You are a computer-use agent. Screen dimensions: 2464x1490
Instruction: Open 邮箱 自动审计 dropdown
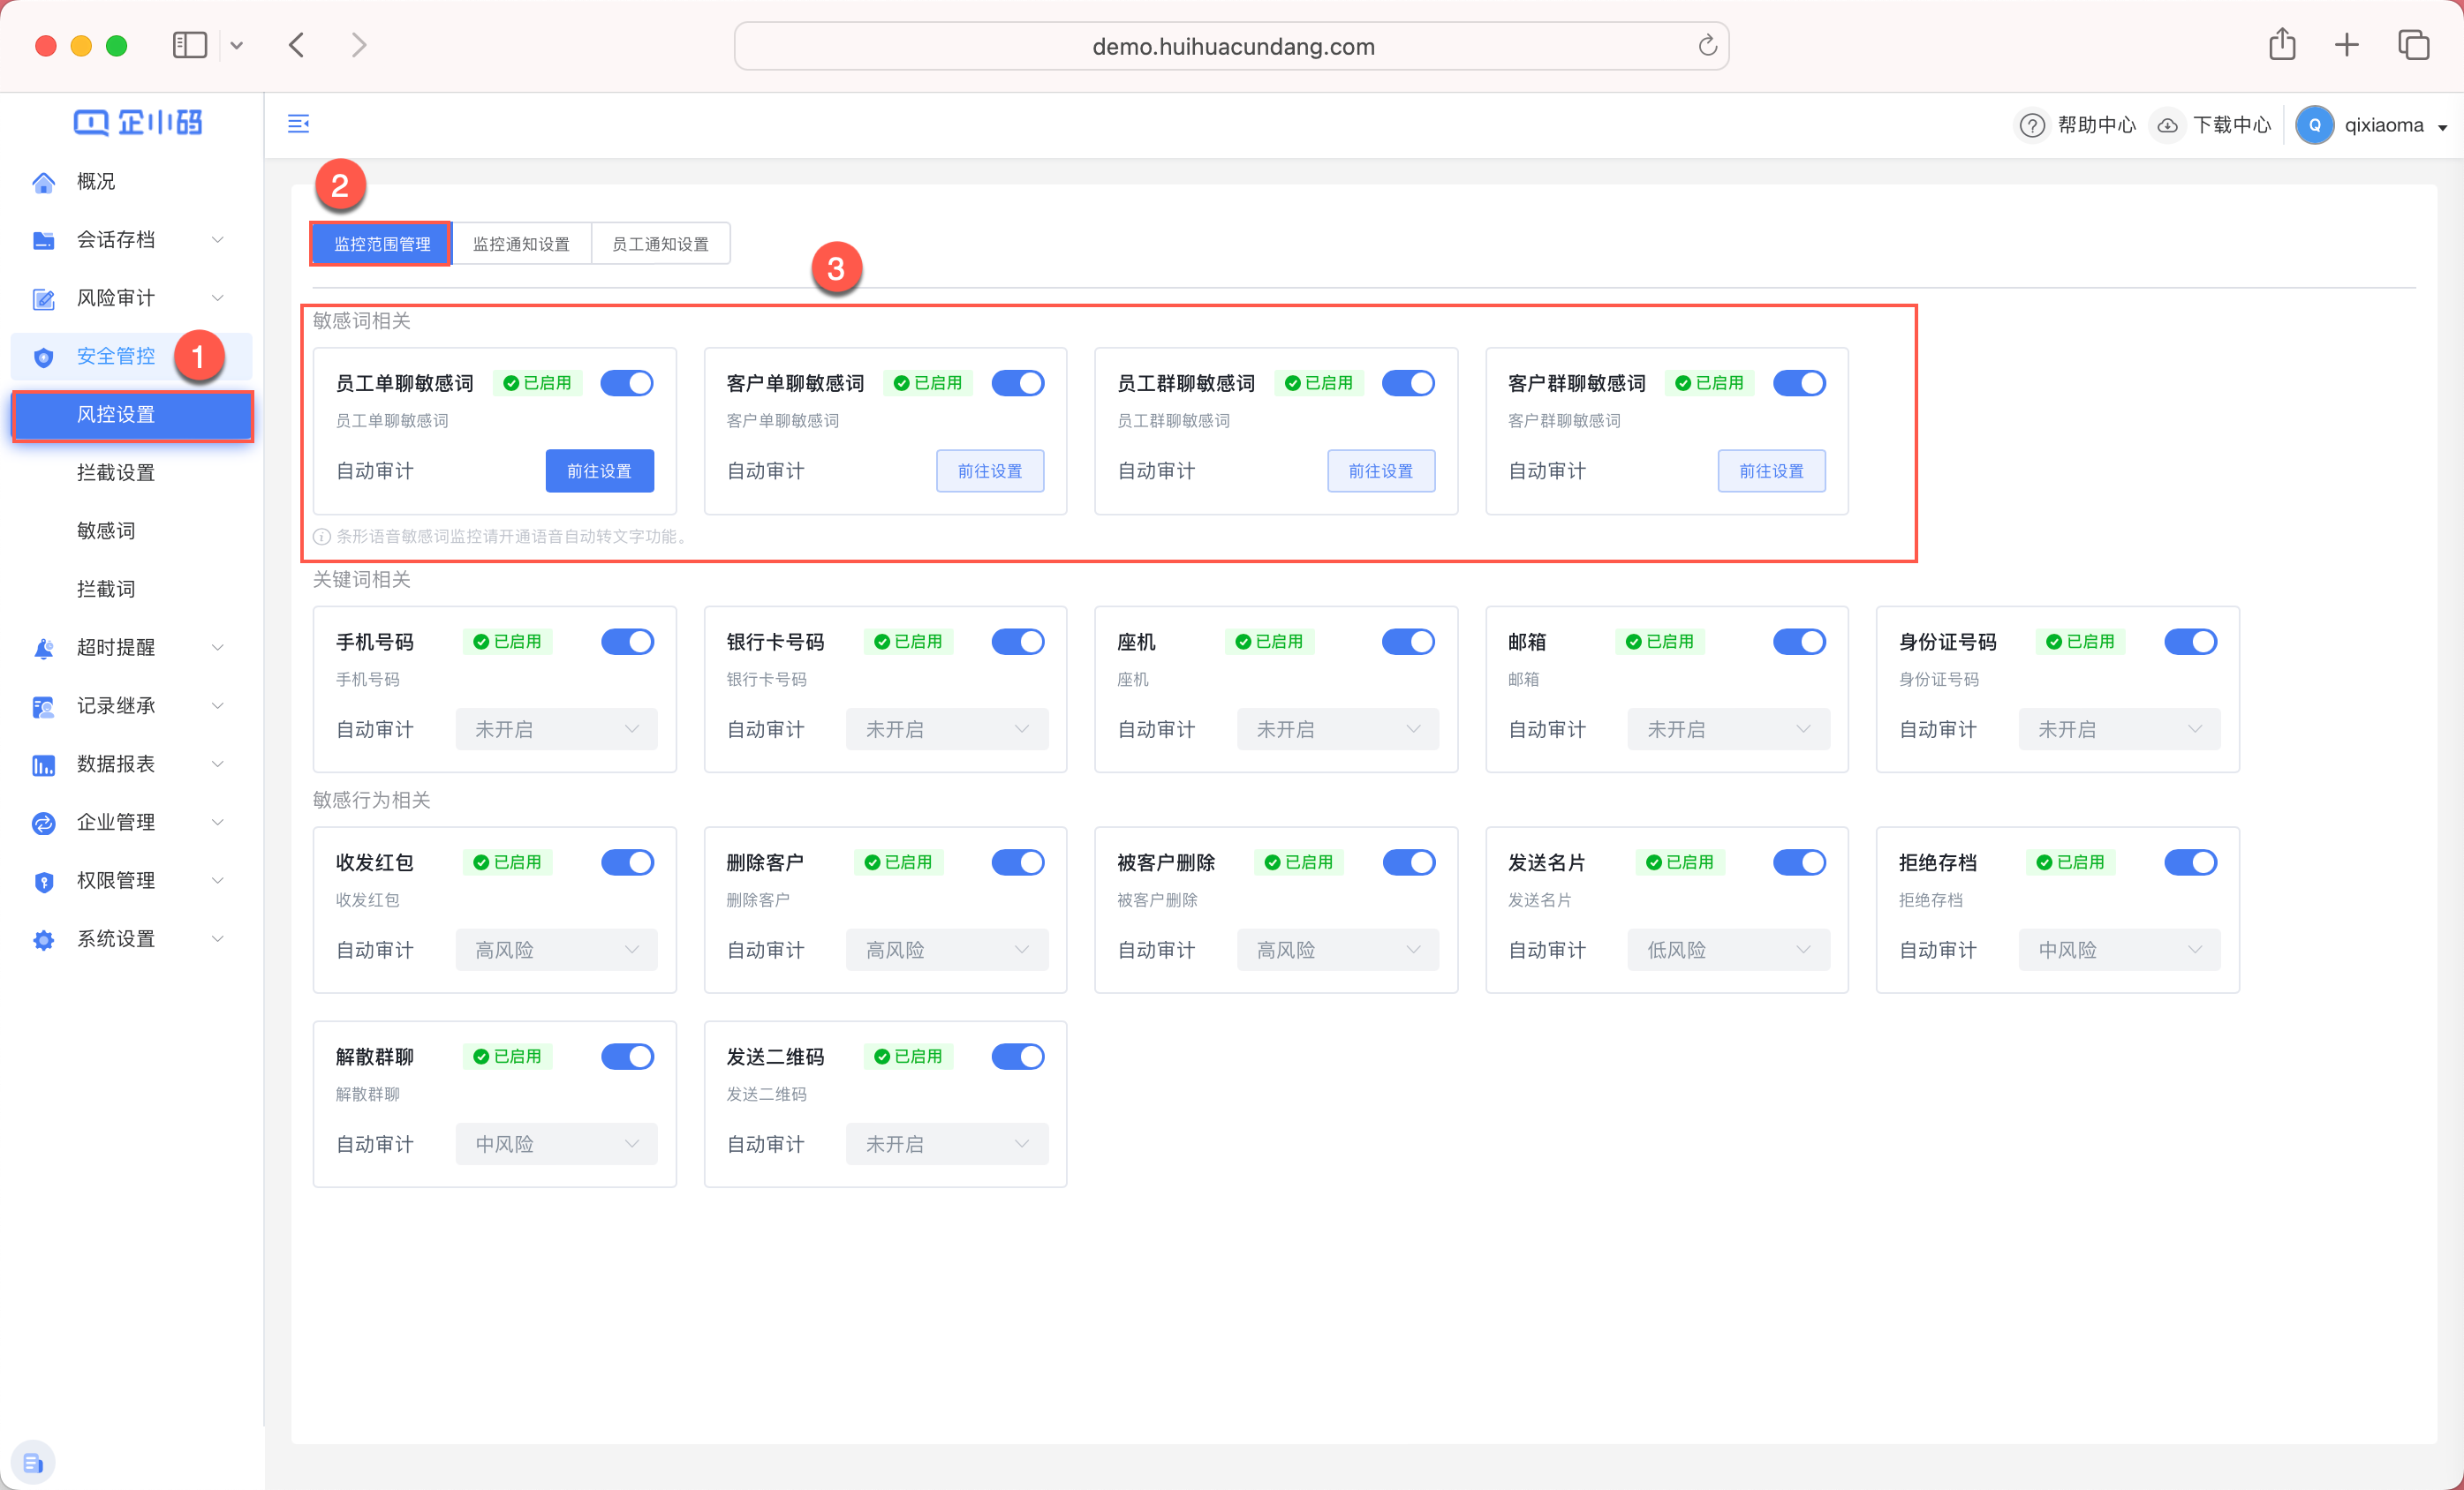tap(1728, 729)
